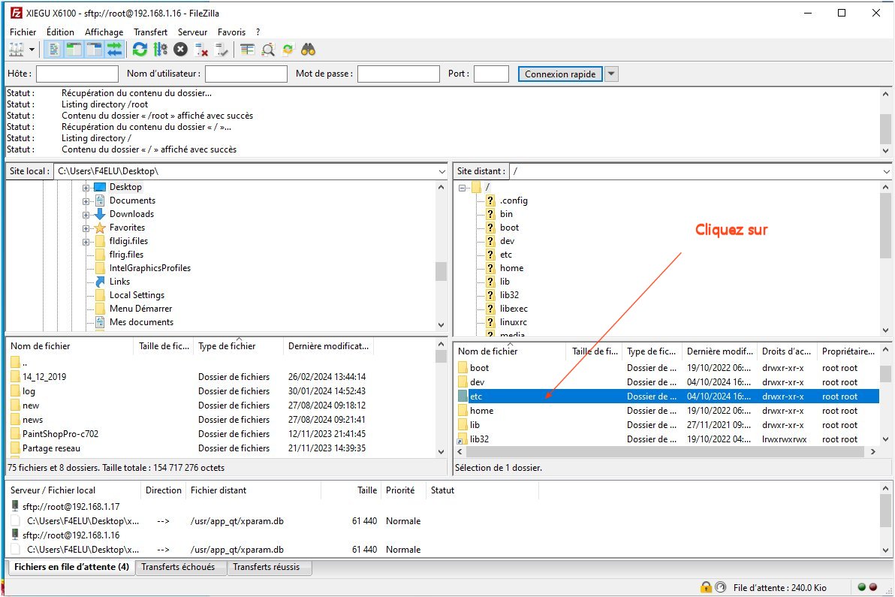The width and height of the screenshot is (895, 597).
Task: Open the Transfert menu
Action: 150,32
